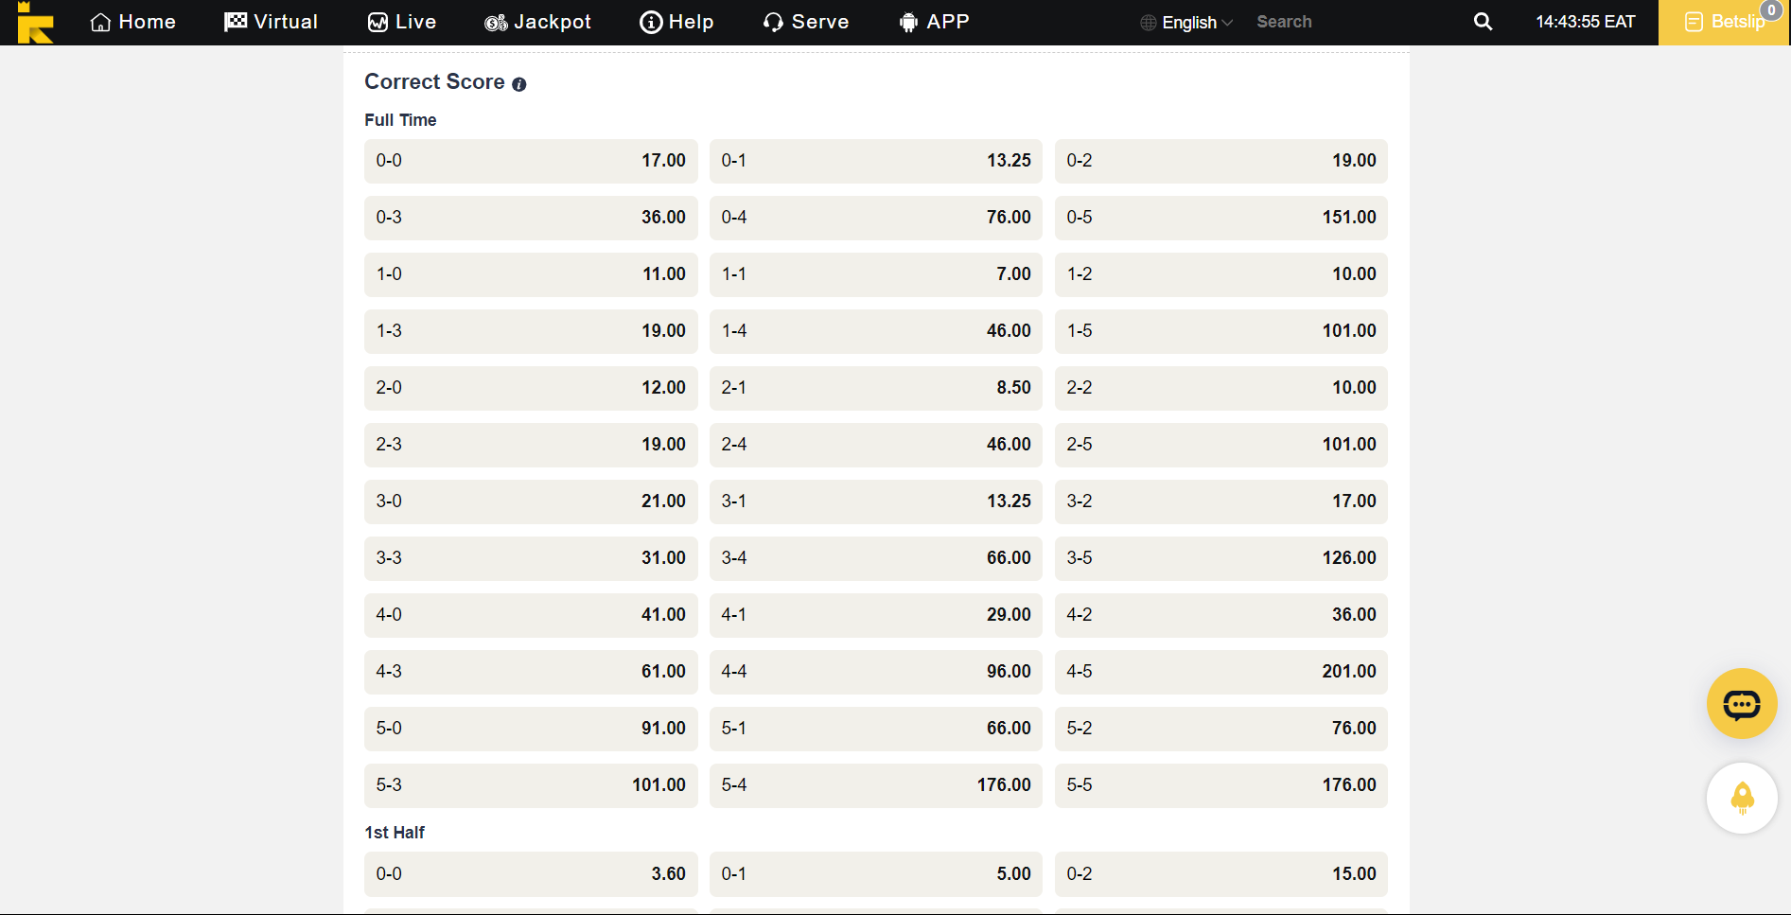This screenshot has width=1791, height=915.
Task: Select 1st Half 0-0 at 3.60
Action: pos(531,874)
